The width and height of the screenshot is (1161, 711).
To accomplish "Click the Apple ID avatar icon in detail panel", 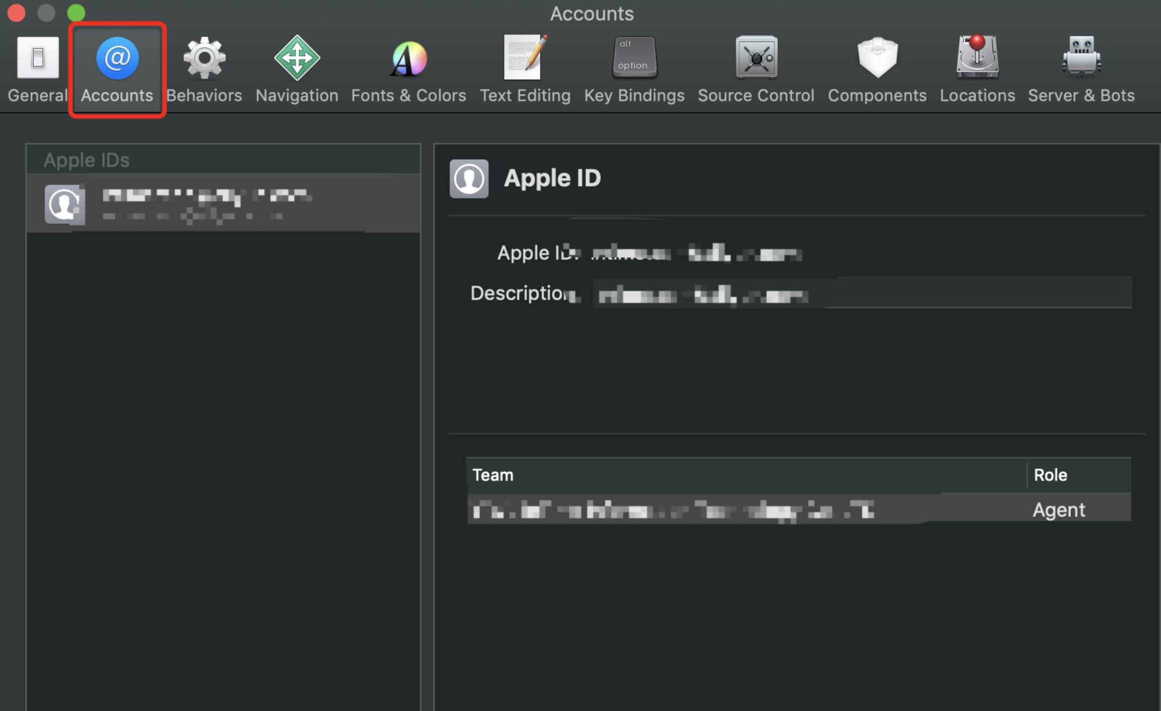I will (x=469, y=179).
